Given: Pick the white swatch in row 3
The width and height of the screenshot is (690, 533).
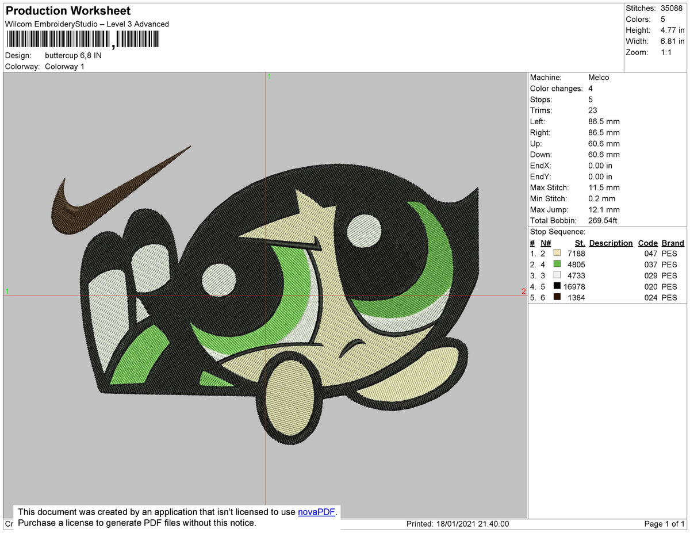Looking at the screenshot, I should point(557,275).
